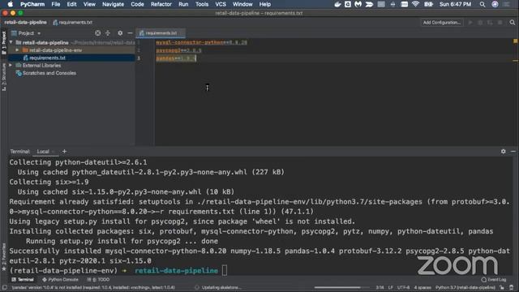Click the Wi-Fi icon in menu bar
The width and height of the screenshot is (519, 292).
[x=415, y=4]
